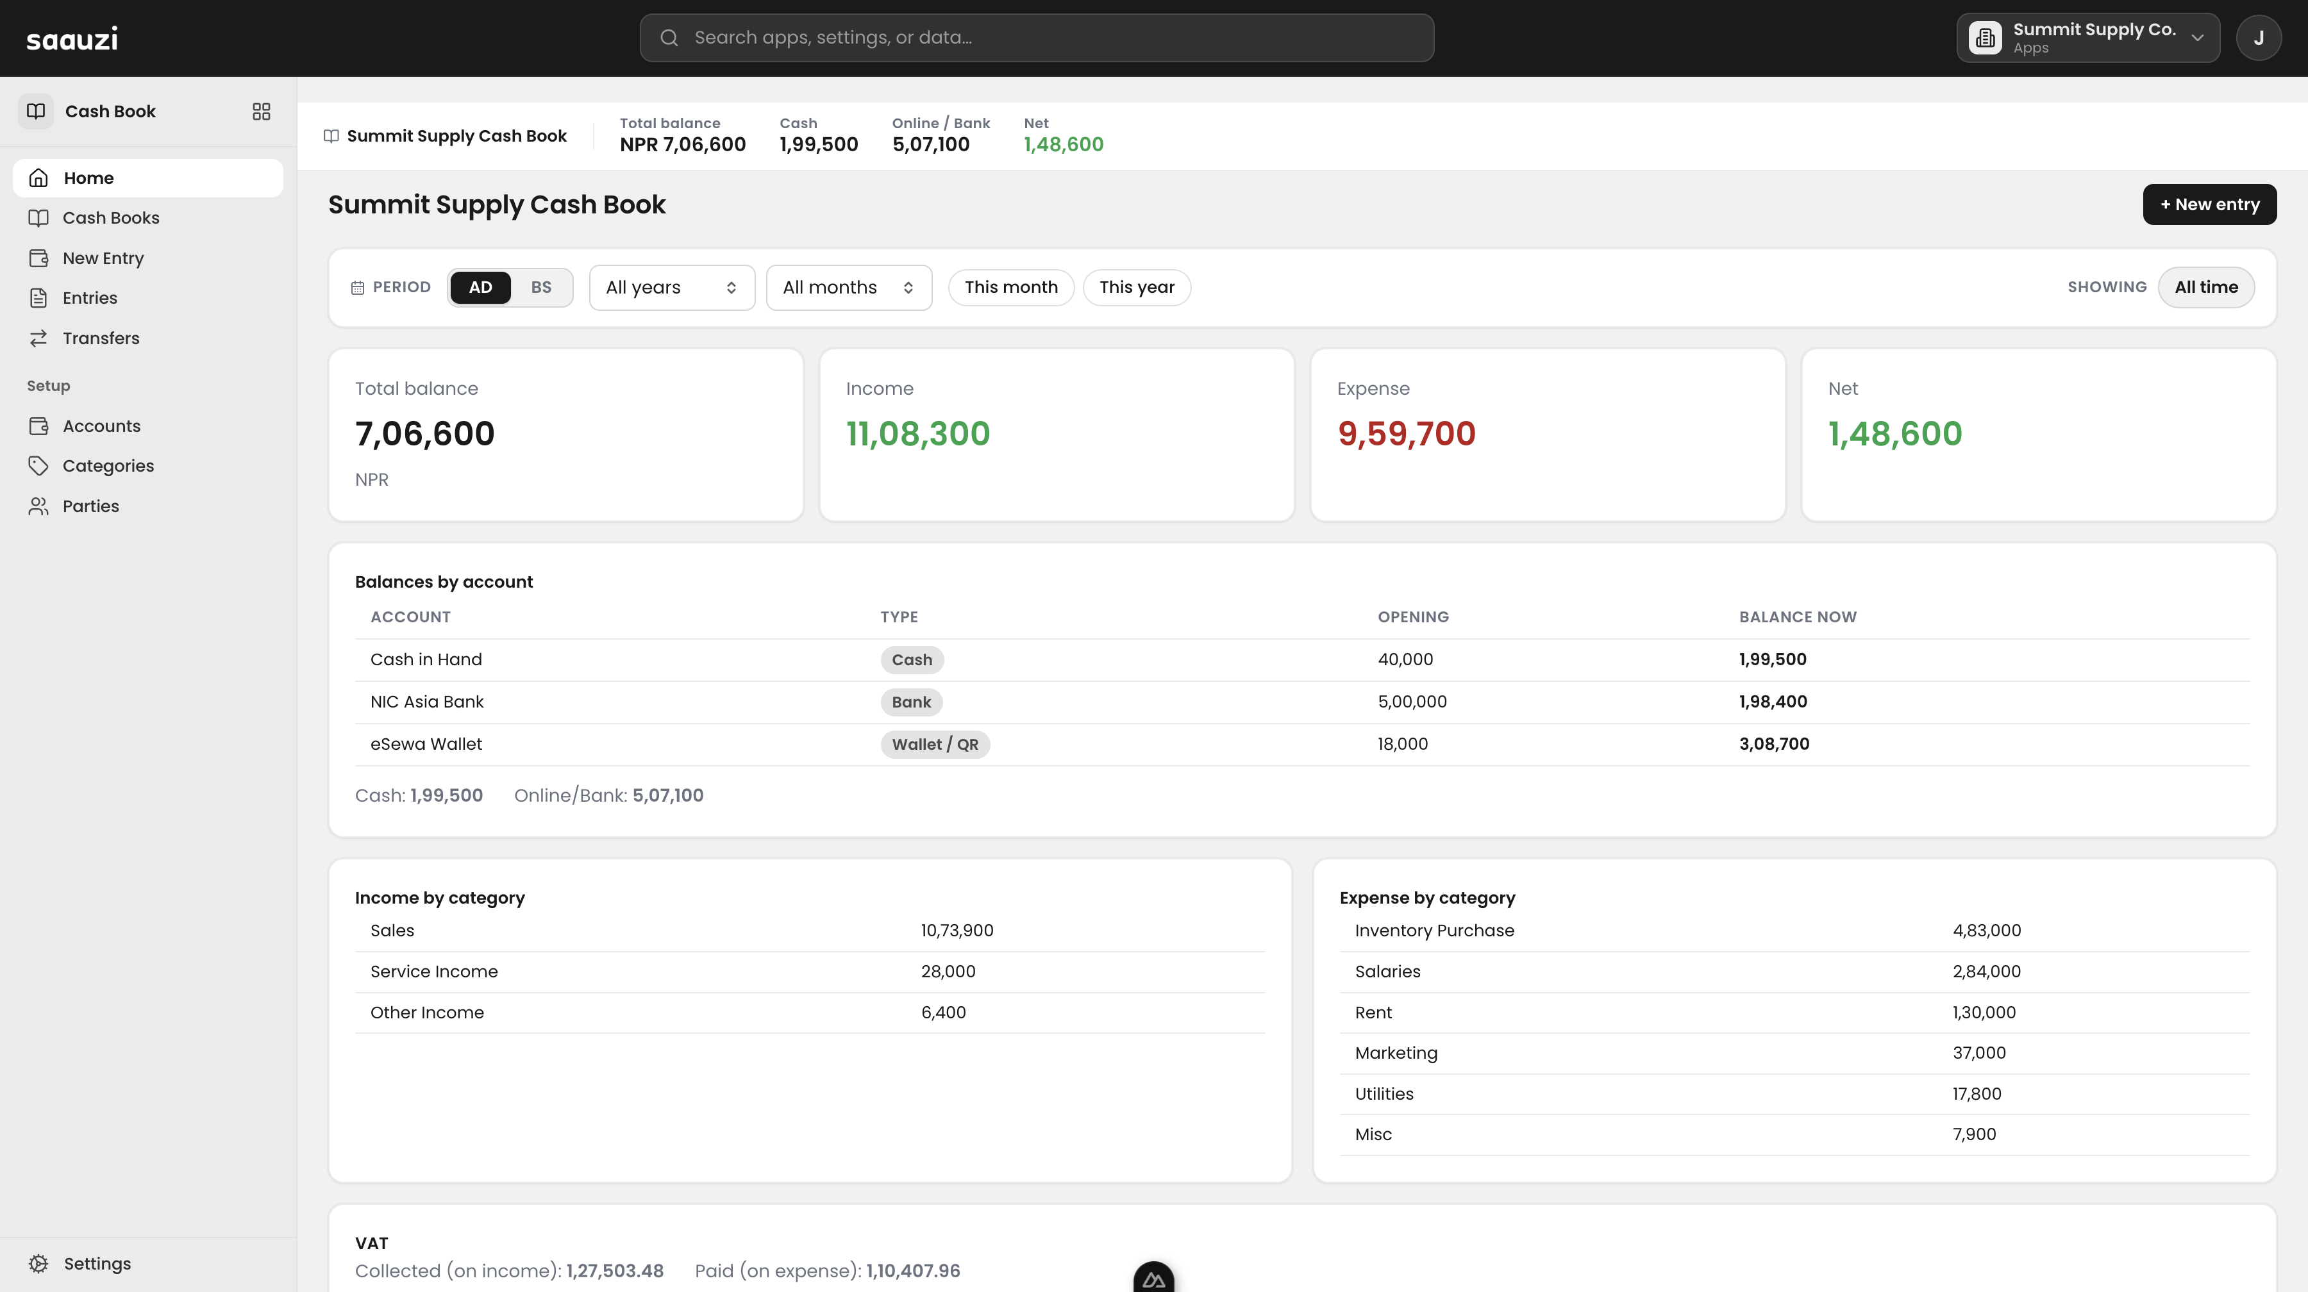
Task: Open Entries menu item
Action: pyautogui.click(x=148, y=298)
